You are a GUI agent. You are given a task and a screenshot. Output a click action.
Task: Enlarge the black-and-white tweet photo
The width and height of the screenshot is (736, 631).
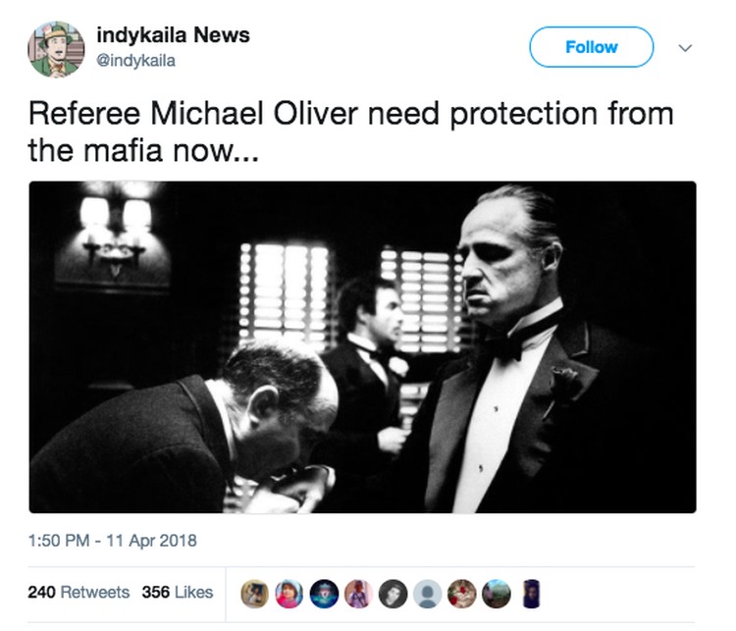[x=362, y=347]
